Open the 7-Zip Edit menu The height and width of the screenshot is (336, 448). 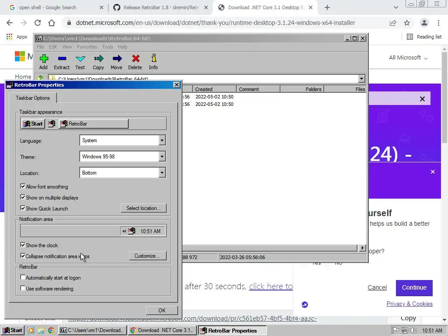coord(53,47)
